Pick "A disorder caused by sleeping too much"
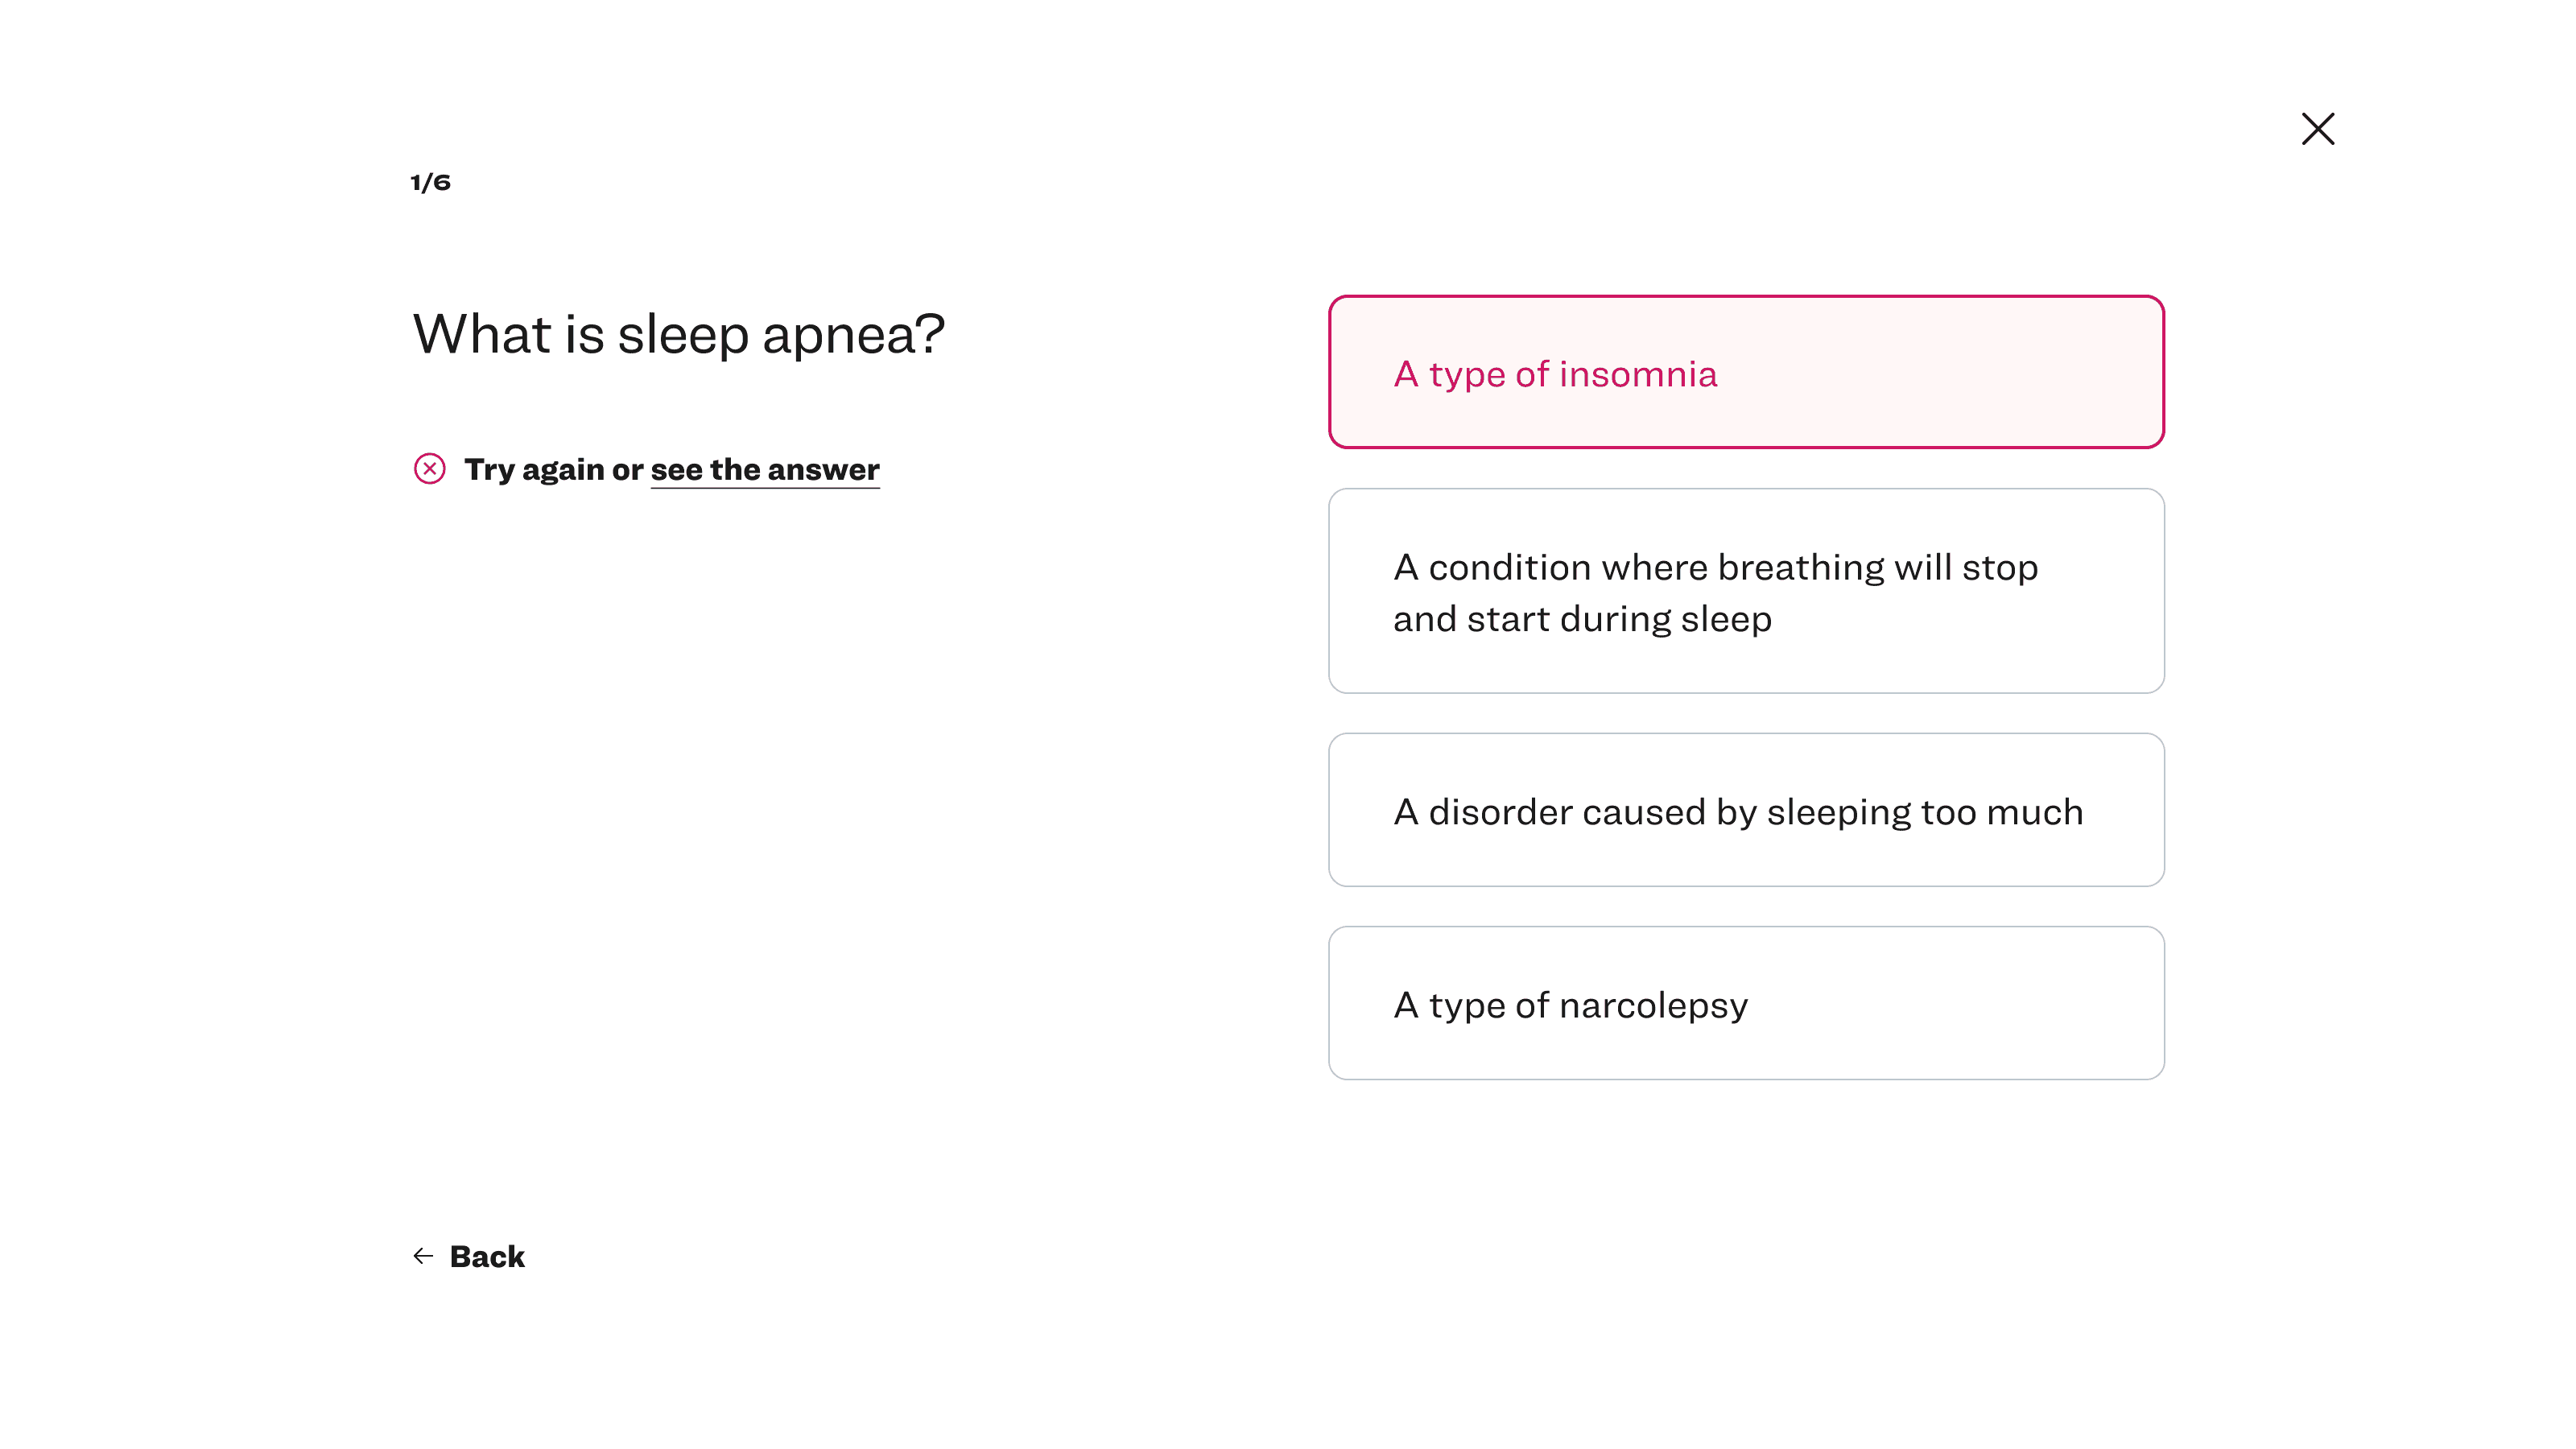The image size is (2576, 1449). (1745, 810)
